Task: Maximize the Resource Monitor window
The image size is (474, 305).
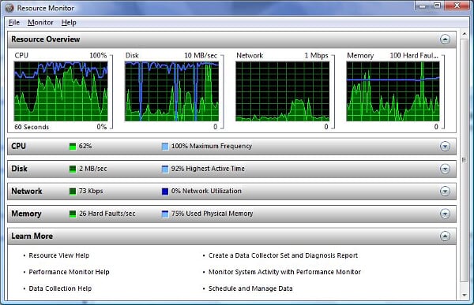Action: [x=437, y=6]
